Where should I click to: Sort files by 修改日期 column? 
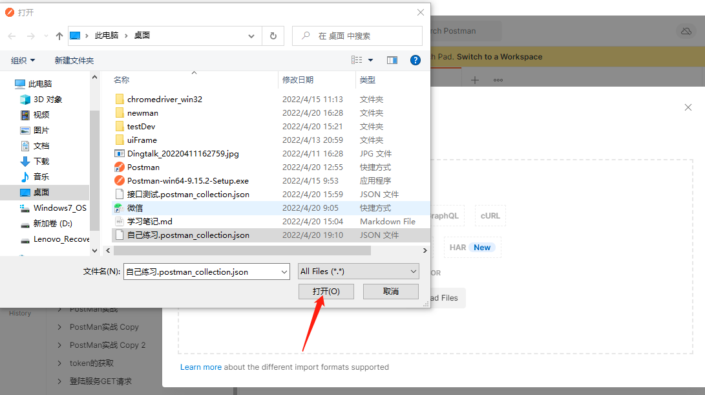298,80
